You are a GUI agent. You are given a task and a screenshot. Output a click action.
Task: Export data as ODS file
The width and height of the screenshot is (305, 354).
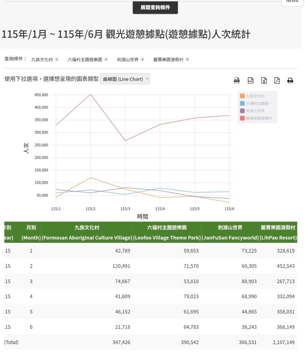tap(237, 80)
